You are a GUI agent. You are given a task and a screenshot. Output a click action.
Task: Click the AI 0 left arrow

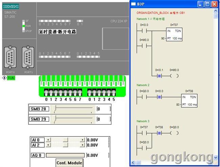point(48,140)
